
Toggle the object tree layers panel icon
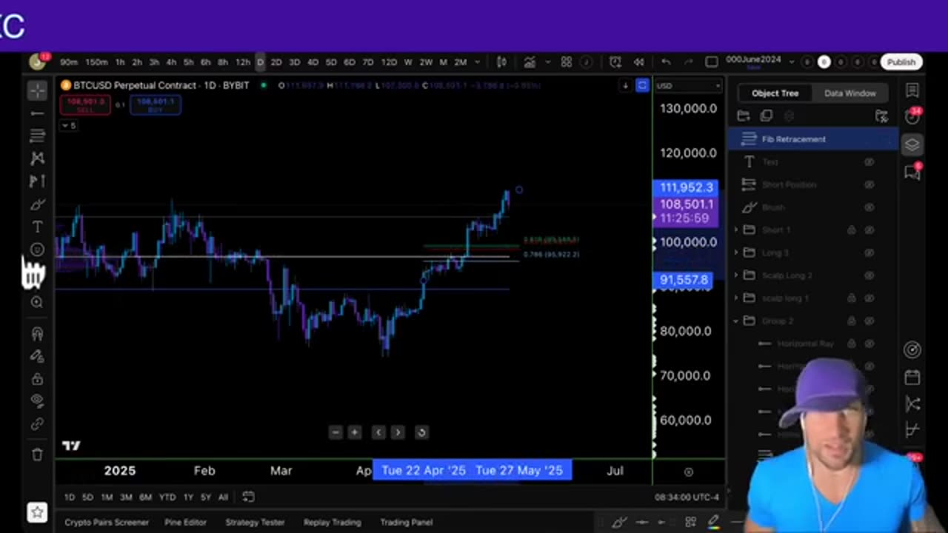click(912, 144)
